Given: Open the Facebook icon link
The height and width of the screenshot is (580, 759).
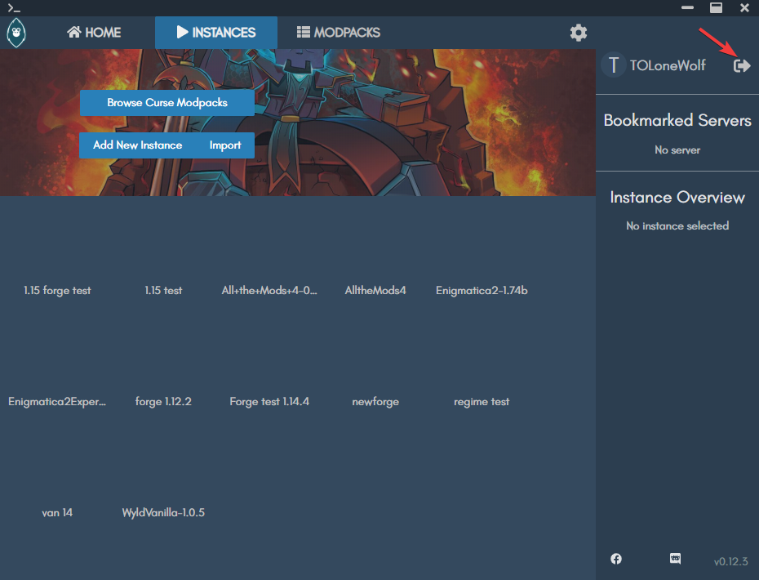Looking at the screenshot, I should point(615,559).
